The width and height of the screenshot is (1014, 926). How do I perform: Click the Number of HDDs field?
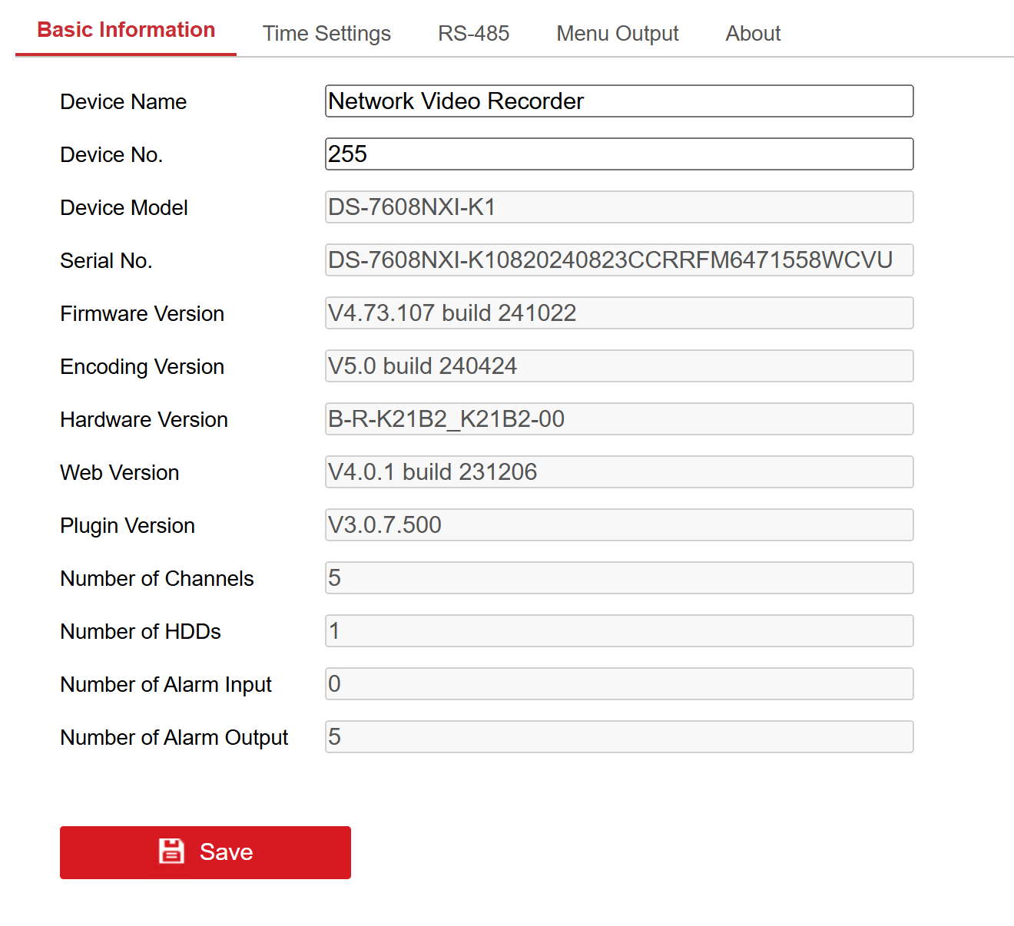pos(618,631)
